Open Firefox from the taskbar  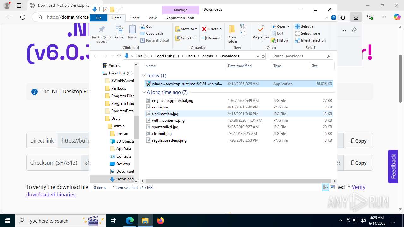coord(161,221)
